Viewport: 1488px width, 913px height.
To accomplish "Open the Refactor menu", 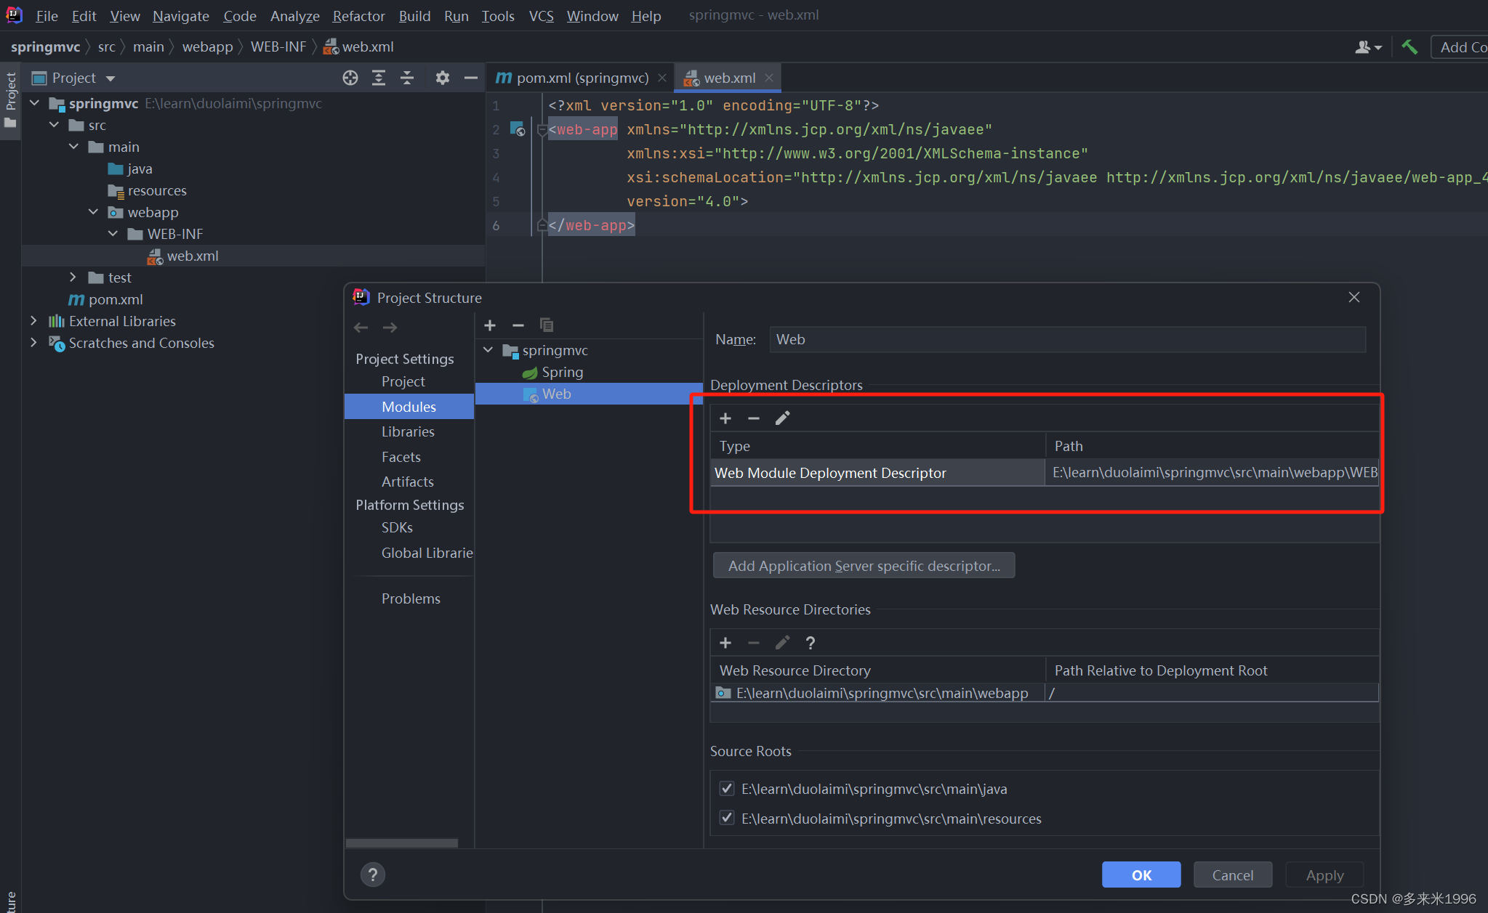I will pyautogui.click(x=358, y=16).
